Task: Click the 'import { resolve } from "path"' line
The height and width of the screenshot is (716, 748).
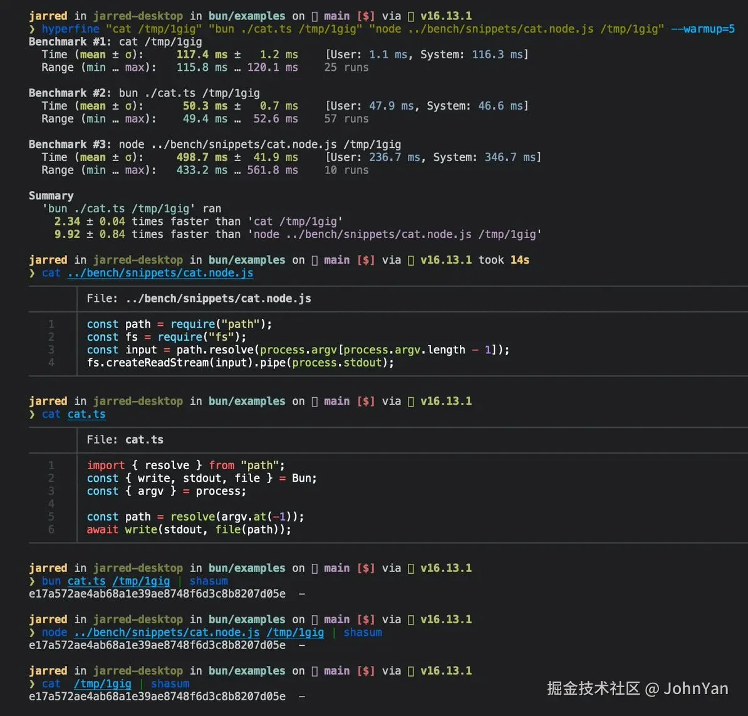Action: pos(185,465)
